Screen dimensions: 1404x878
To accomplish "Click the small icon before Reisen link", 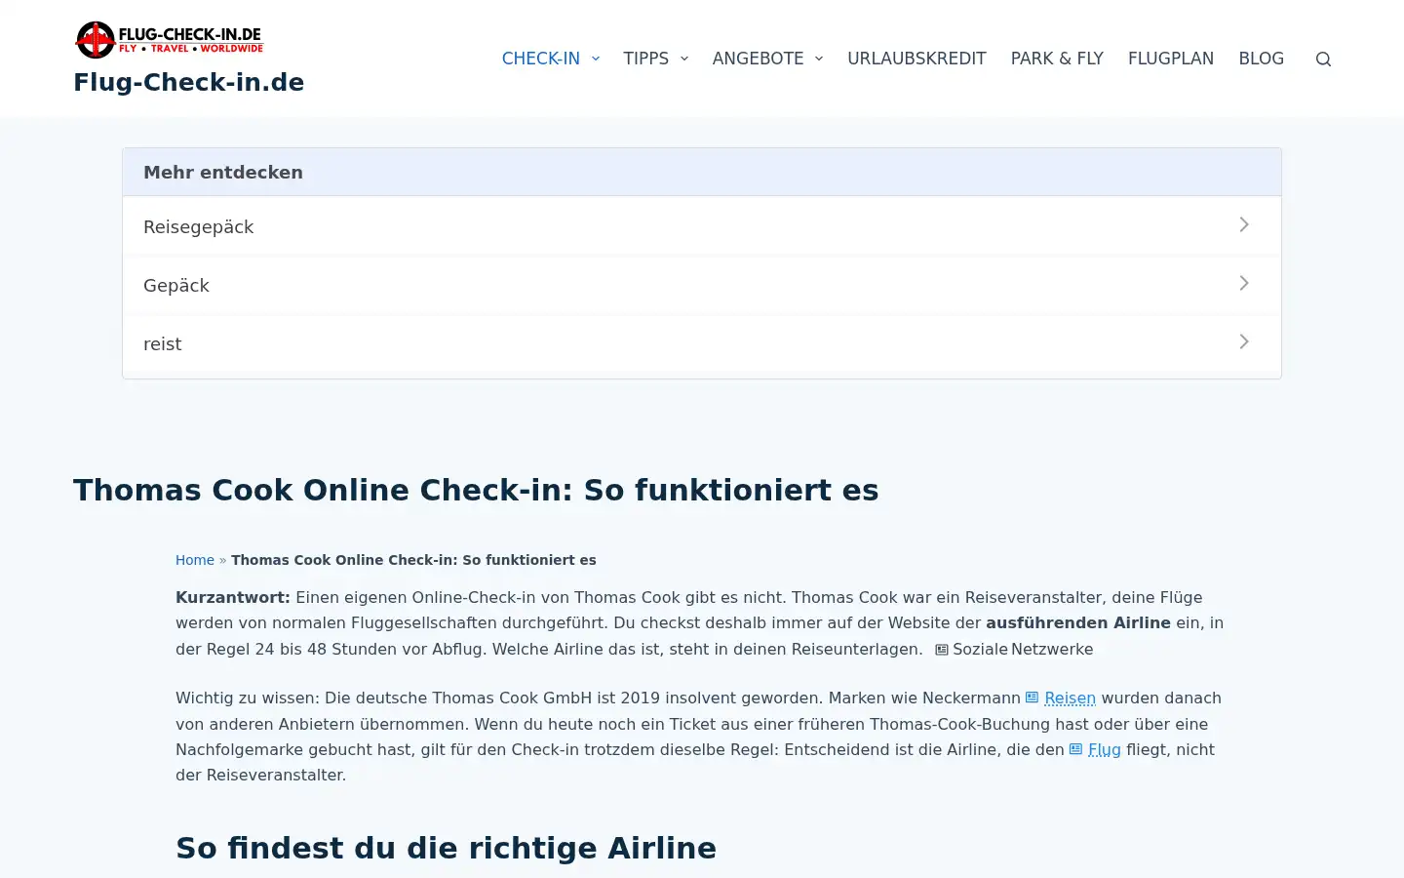I will coord(1032,698).
